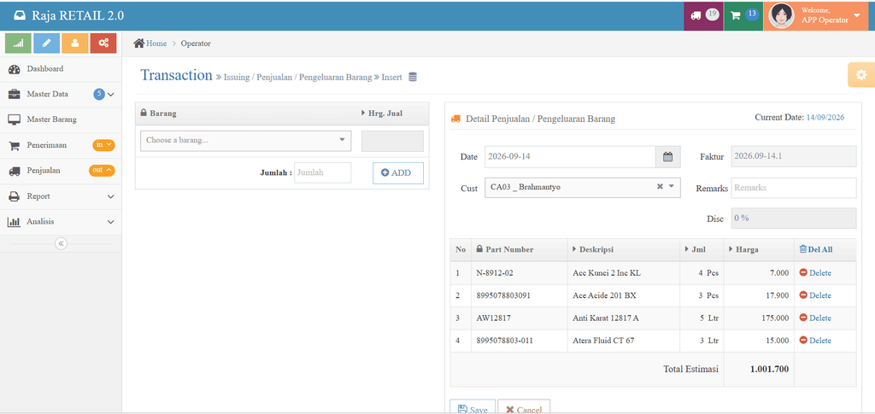Expand the Analisis sidebar menu

coord(61,222)
